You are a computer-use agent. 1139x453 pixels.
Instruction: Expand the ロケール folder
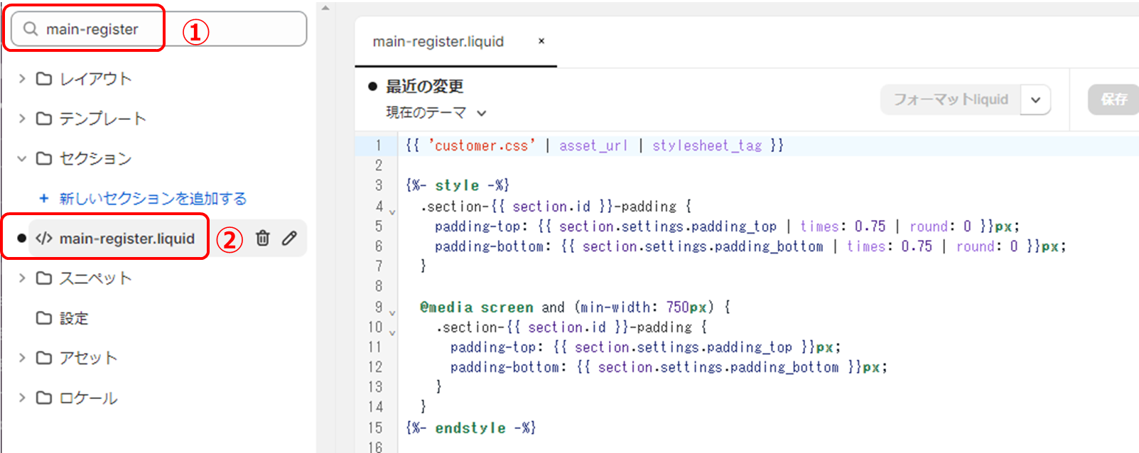(21, 398)
